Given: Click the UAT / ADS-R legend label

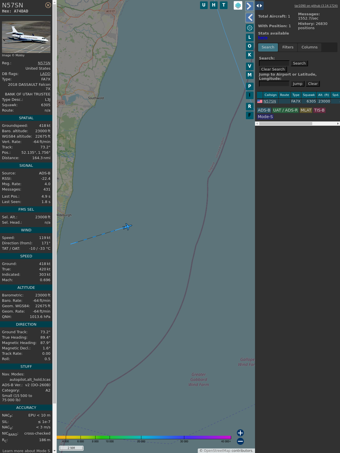Looking at the screenshot, I should click(285, 110).
